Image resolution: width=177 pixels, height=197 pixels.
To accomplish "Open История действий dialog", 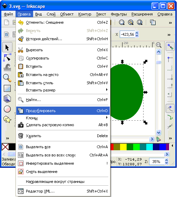I will pos(63,39).
